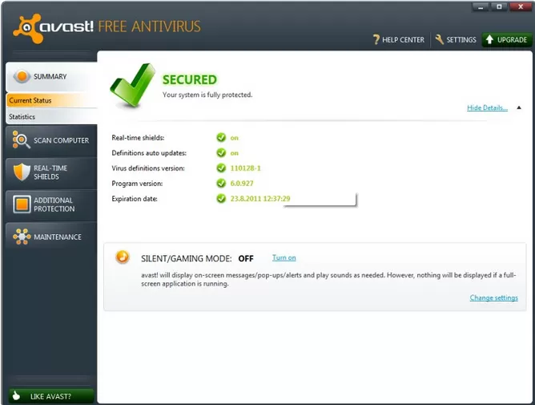The height and width of the screenshot is (405, 535).
Task: Click the Settings wrench icon
Action: (x=440, y=39)
